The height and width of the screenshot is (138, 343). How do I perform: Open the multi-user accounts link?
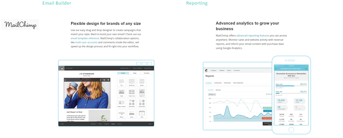[x=86, y=42]
